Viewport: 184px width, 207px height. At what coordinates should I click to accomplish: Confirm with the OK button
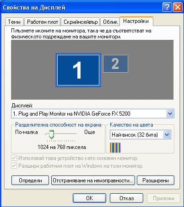pyautogui.click(x=89, y=198)
